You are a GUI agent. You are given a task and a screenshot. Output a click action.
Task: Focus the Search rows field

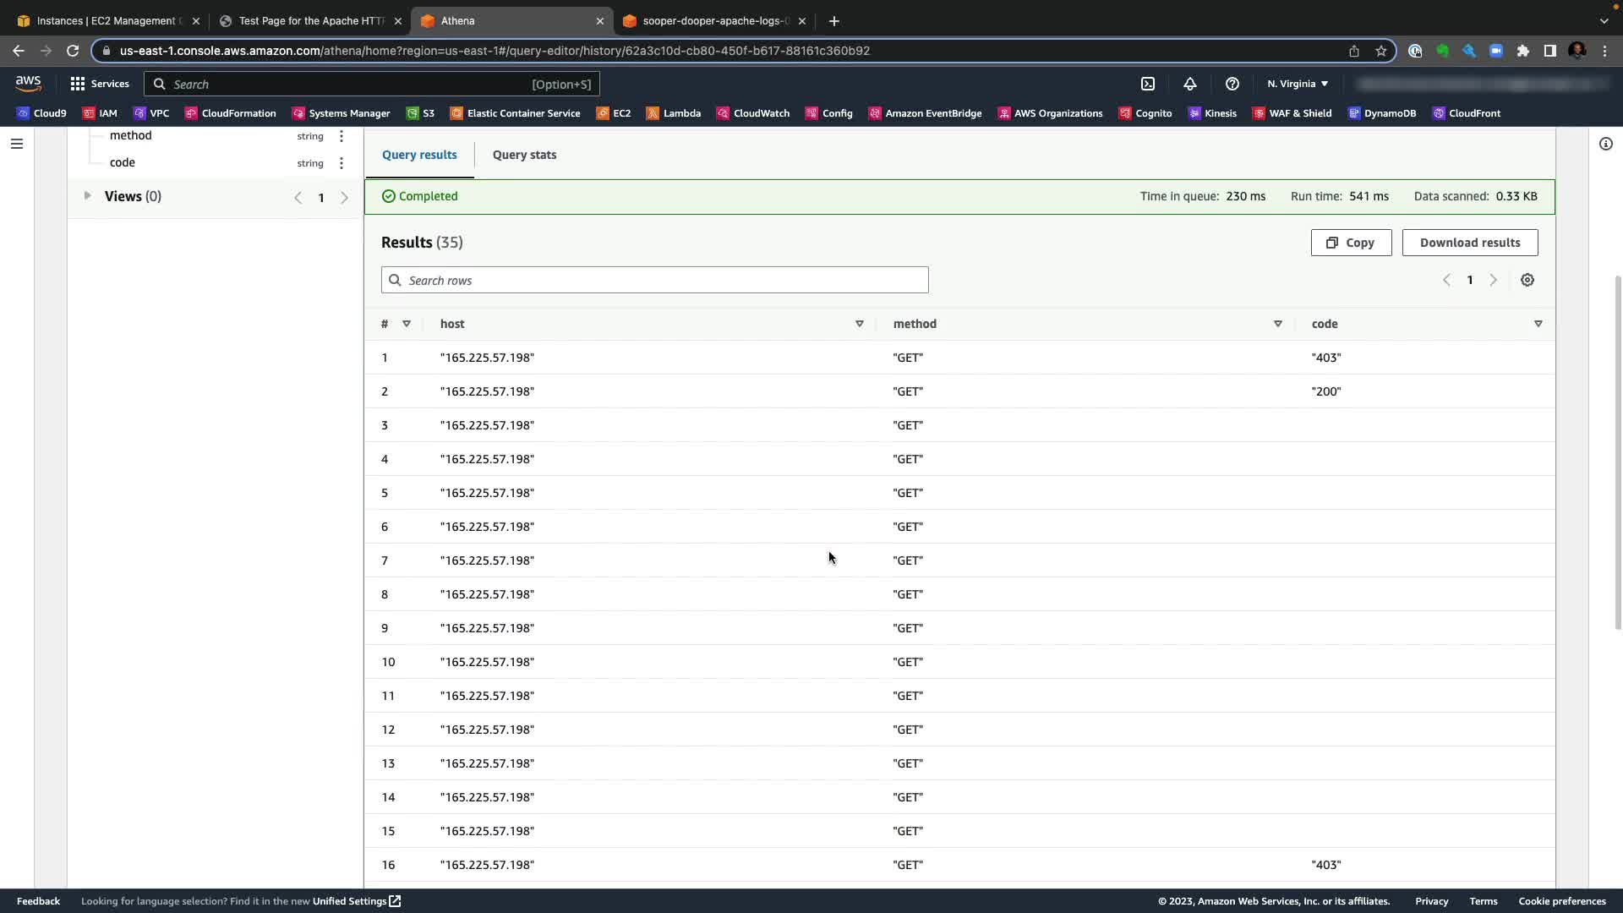654,280
